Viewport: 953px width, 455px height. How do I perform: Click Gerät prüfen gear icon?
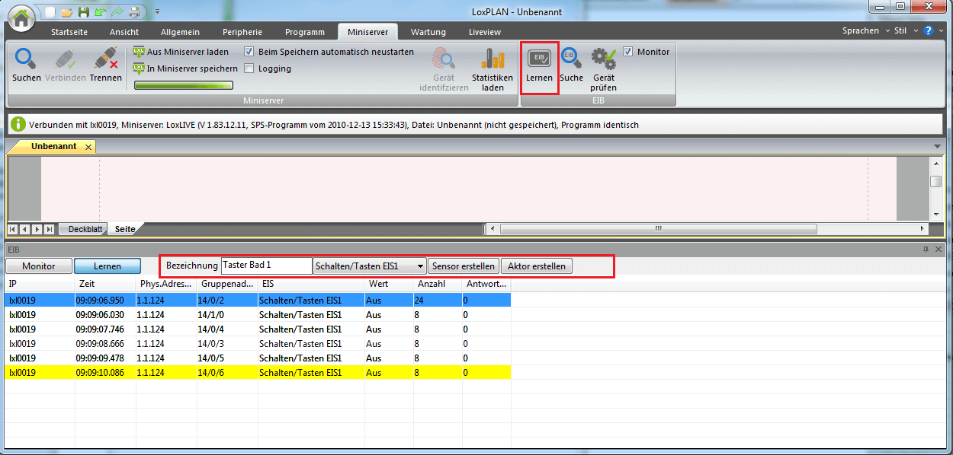click(603, 60)
